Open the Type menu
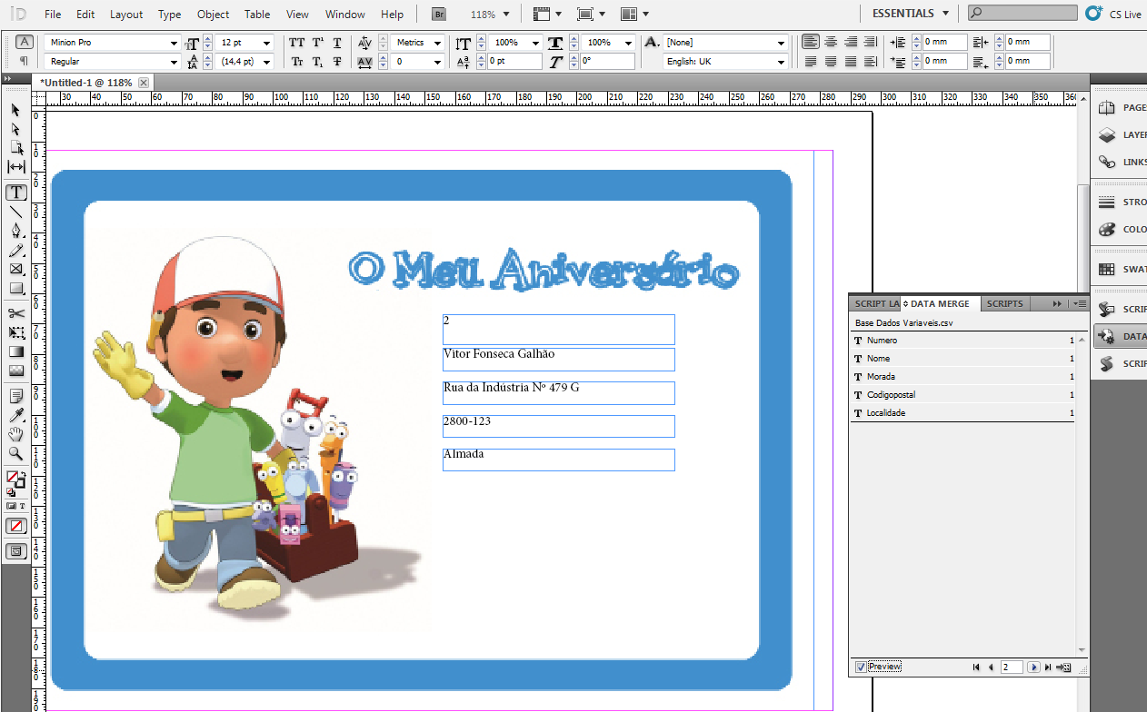Screen dimensions: 1147x712 tap(169, 14)
